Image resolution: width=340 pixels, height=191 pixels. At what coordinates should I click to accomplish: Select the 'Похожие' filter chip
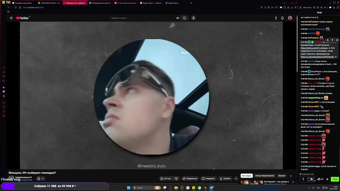coord(282,176)
